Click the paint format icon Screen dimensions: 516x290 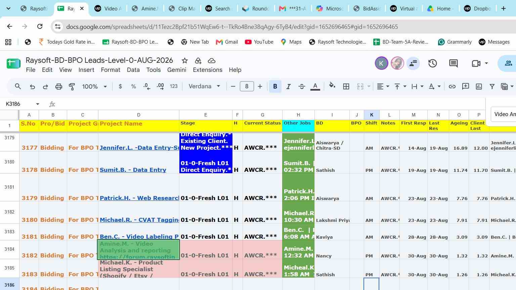click(72, 87)
